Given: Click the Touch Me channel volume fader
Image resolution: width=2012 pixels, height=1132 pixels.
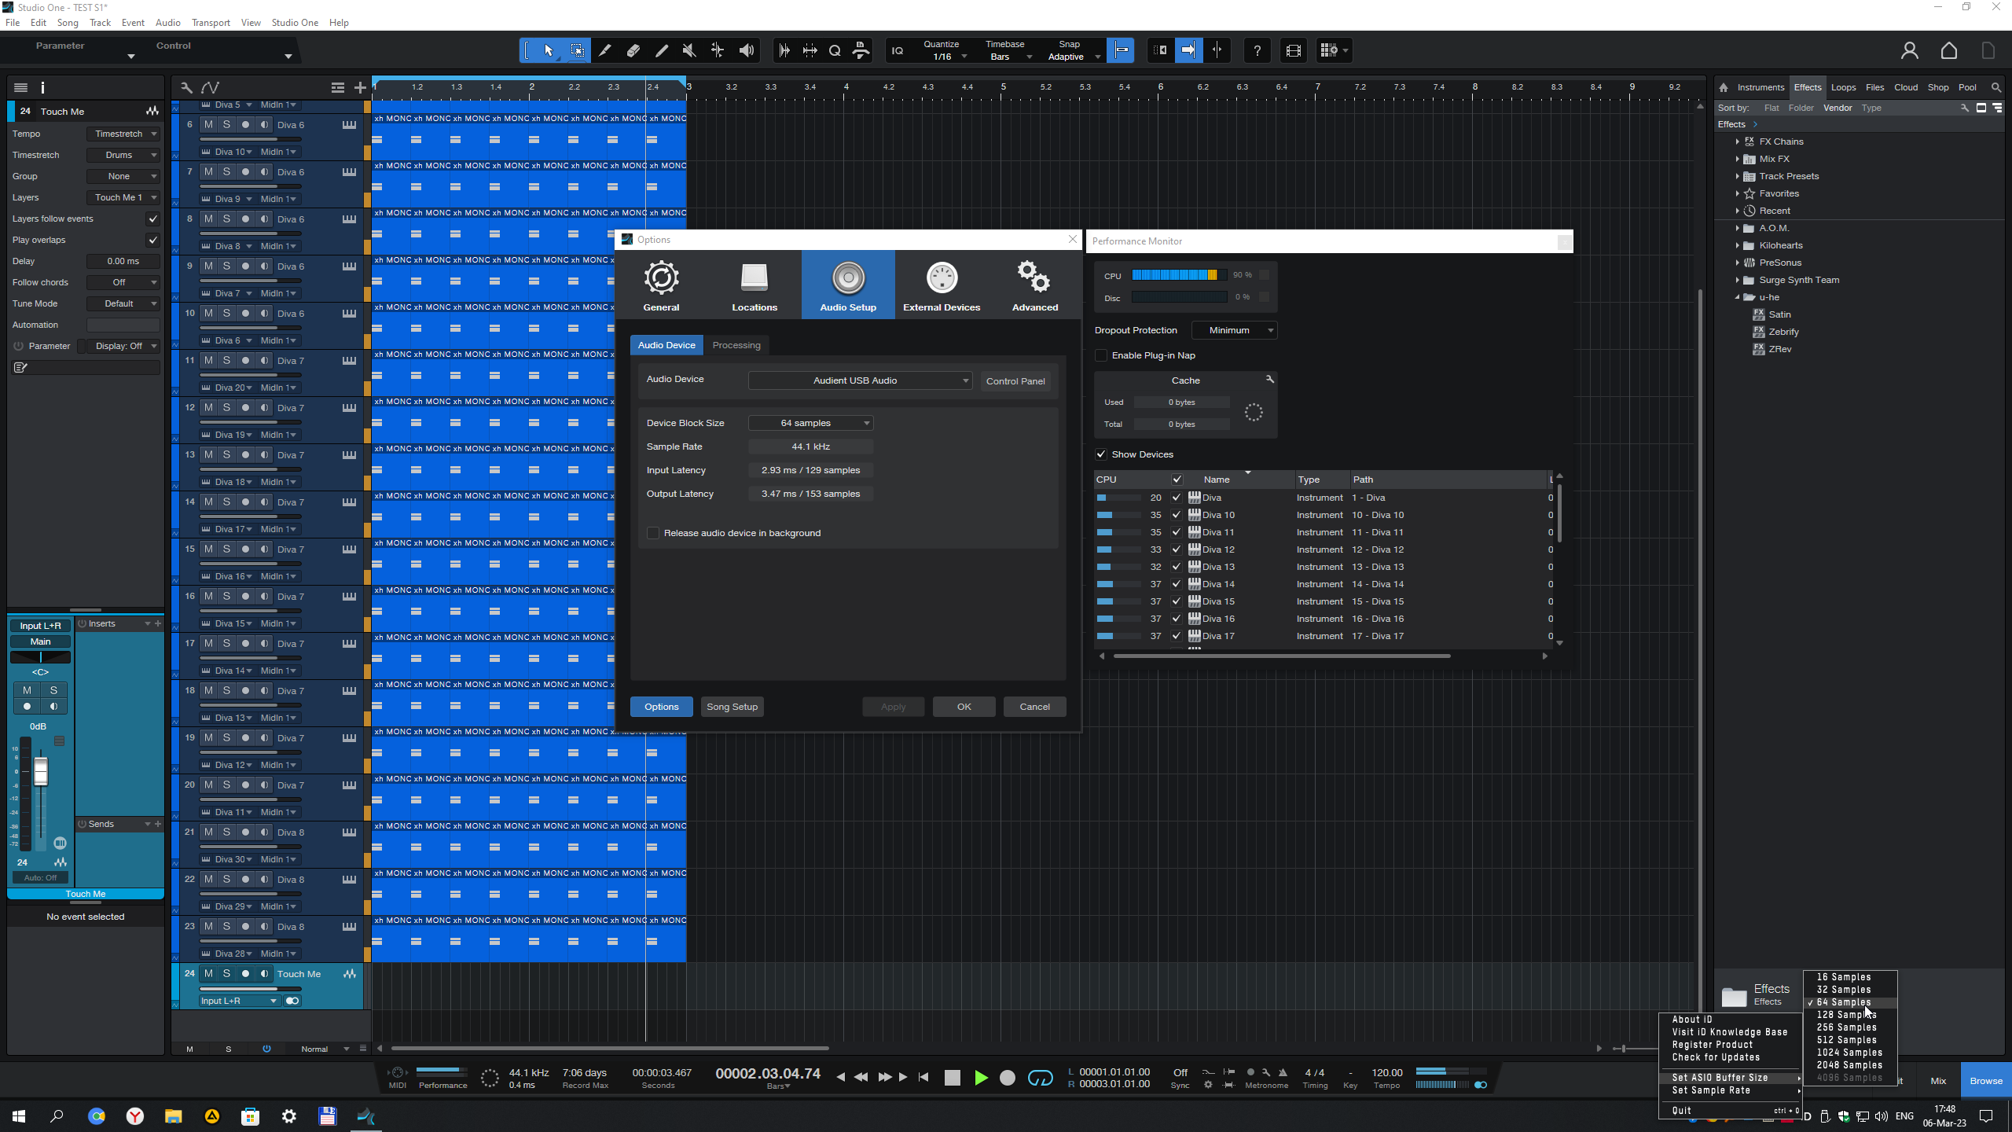Looking at the screenshot, I should click(41, 772).
